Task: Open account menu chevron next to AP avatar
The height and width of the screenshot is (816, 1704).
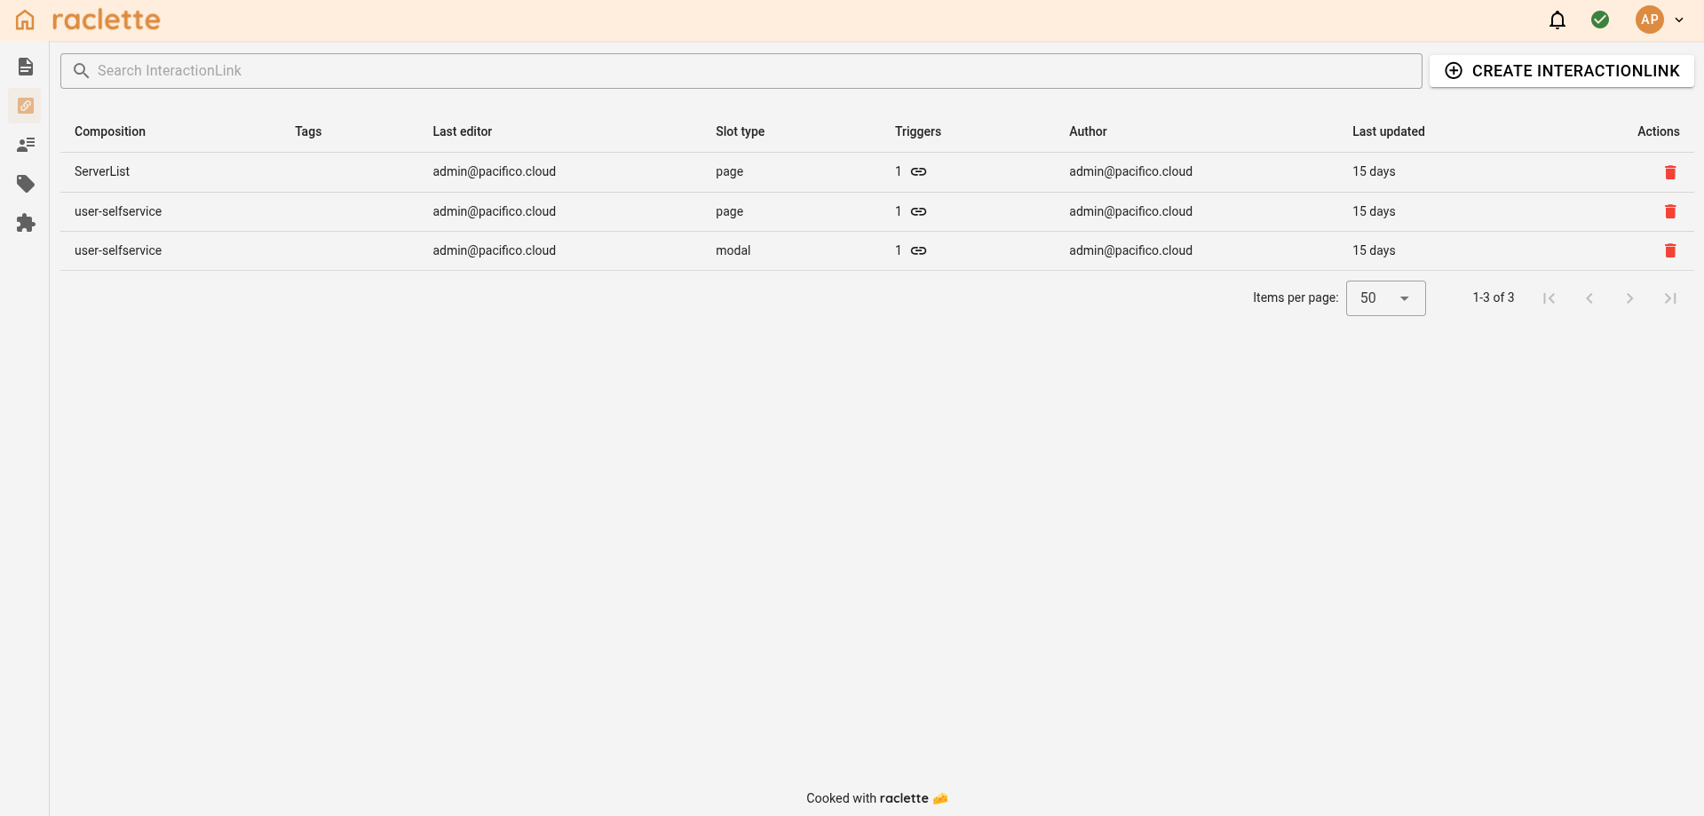Action: (x=1680, y=20)
